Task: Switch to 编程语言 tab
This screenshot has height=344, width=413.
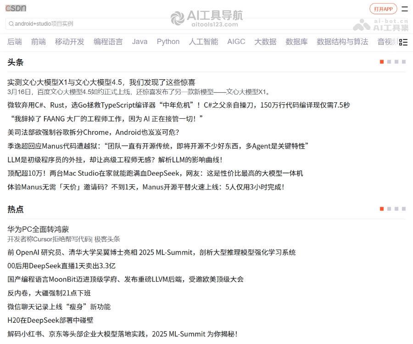Action: coord(108,42)
